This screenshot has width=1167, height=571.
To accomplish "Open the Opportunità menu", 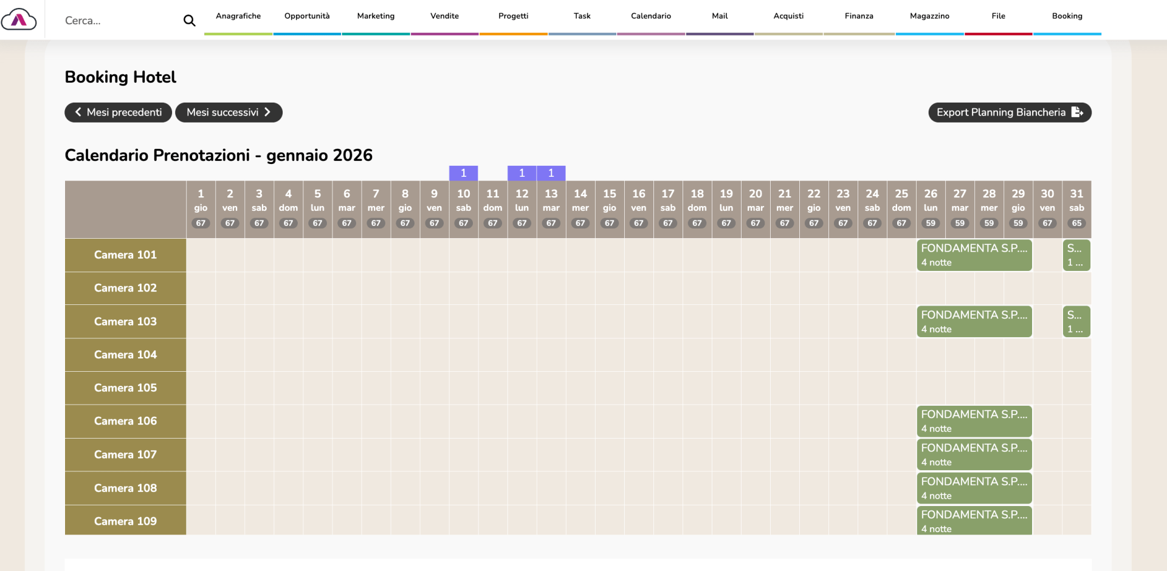I will [307, 16].
